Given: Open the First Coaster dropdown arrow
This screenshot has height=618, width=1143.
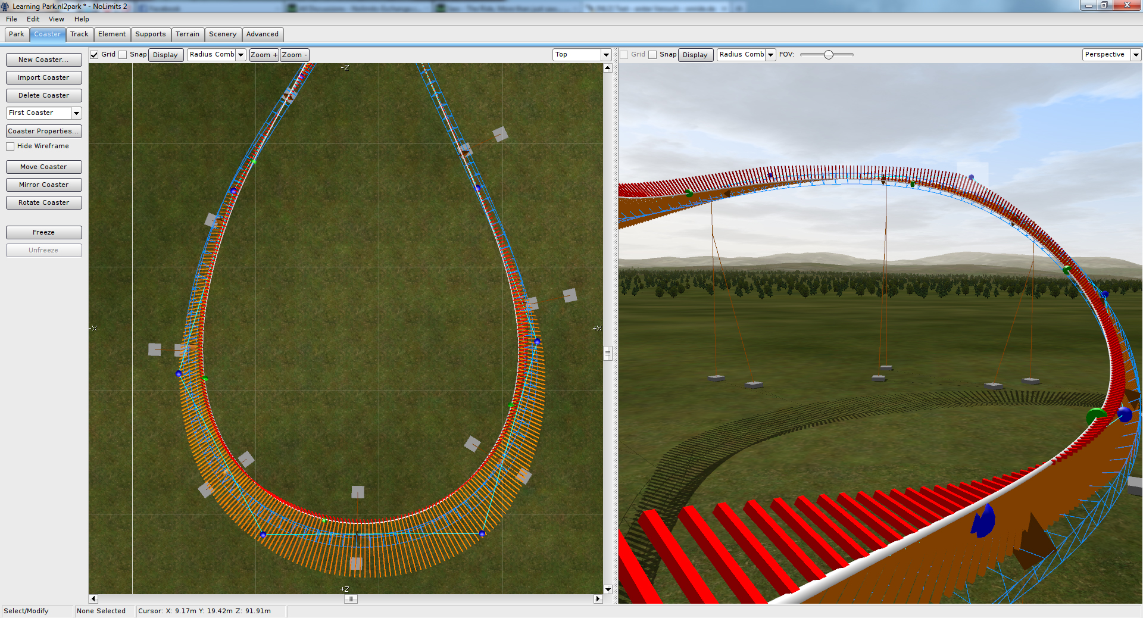Looking at the screenshot, I should (x=76, y=113).
